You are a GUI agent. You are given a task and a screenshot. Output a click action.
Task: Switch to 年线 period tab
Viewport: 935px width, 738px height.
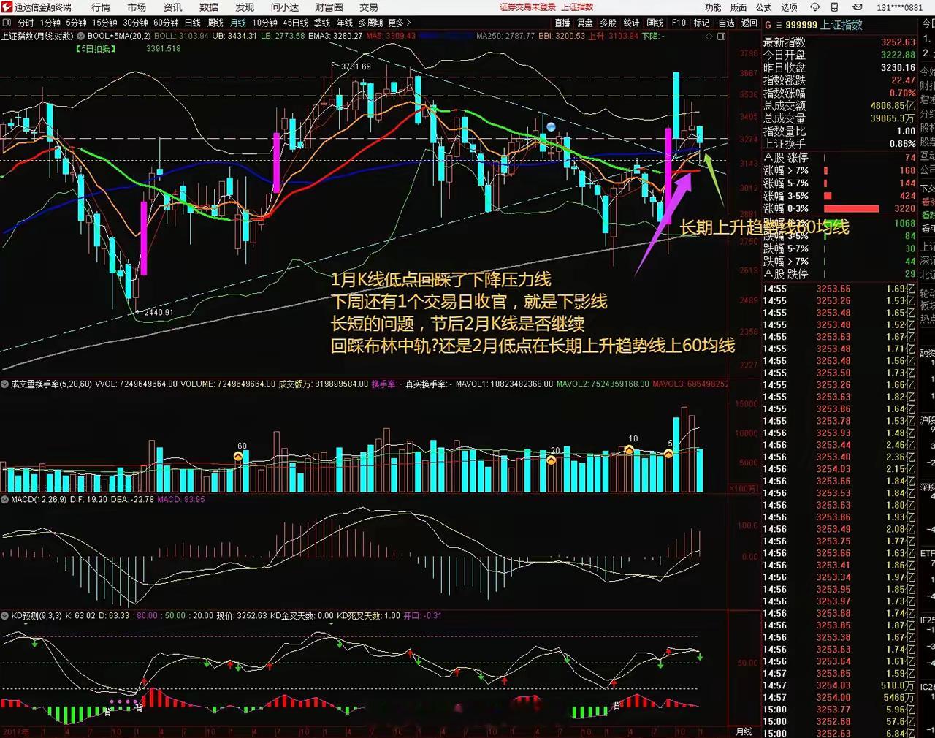coord(345,23)
